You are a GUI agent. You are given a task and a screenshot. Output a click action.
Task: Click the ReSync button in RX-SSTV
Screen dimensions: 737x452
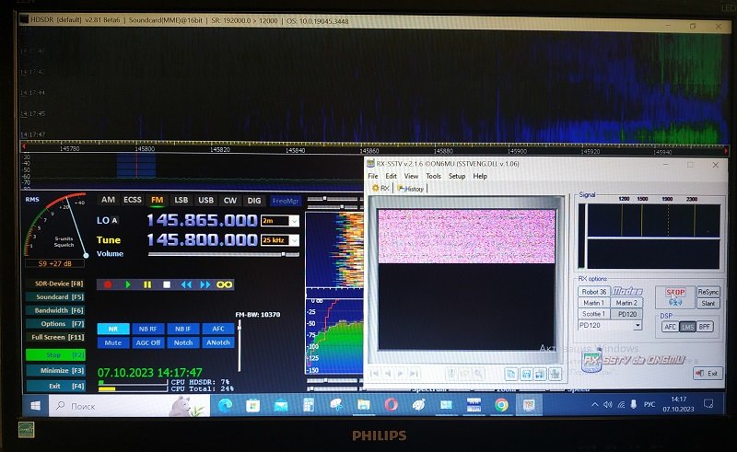point(708,292)
